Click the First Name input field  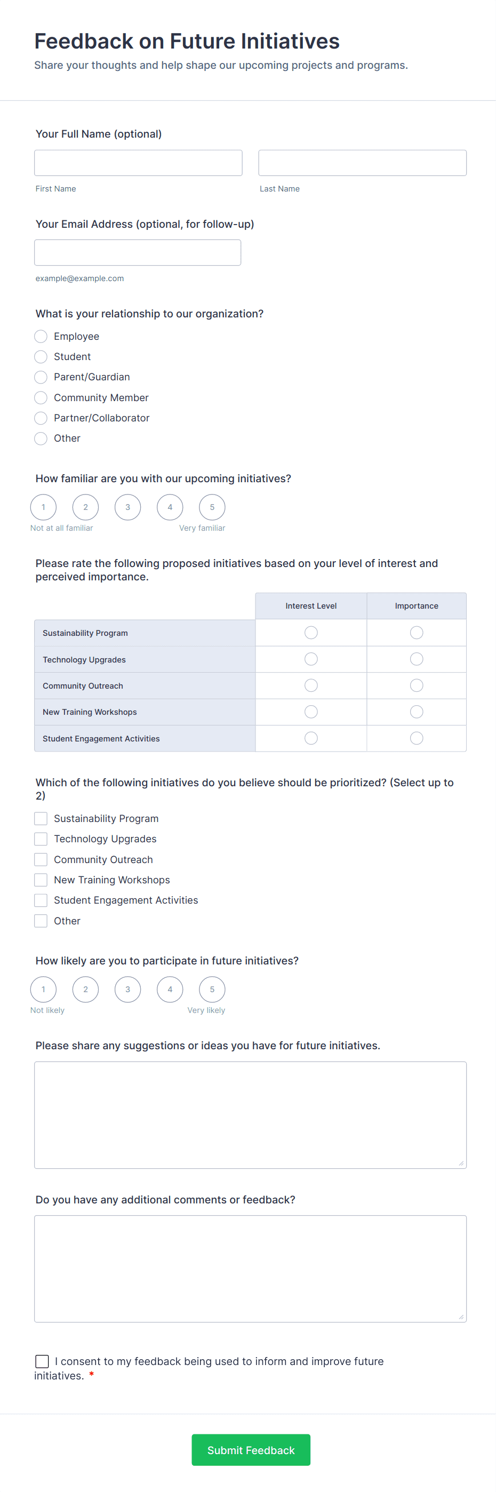tap(138, 162)
